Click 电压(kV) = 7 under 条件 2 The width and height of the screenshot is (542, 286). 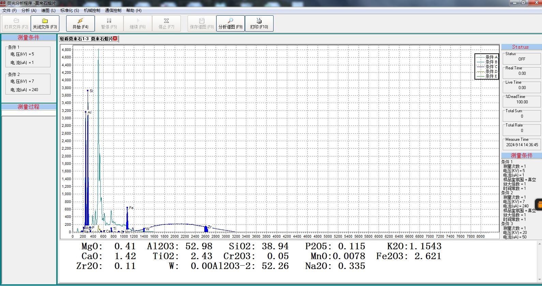(x=22, y=81)
